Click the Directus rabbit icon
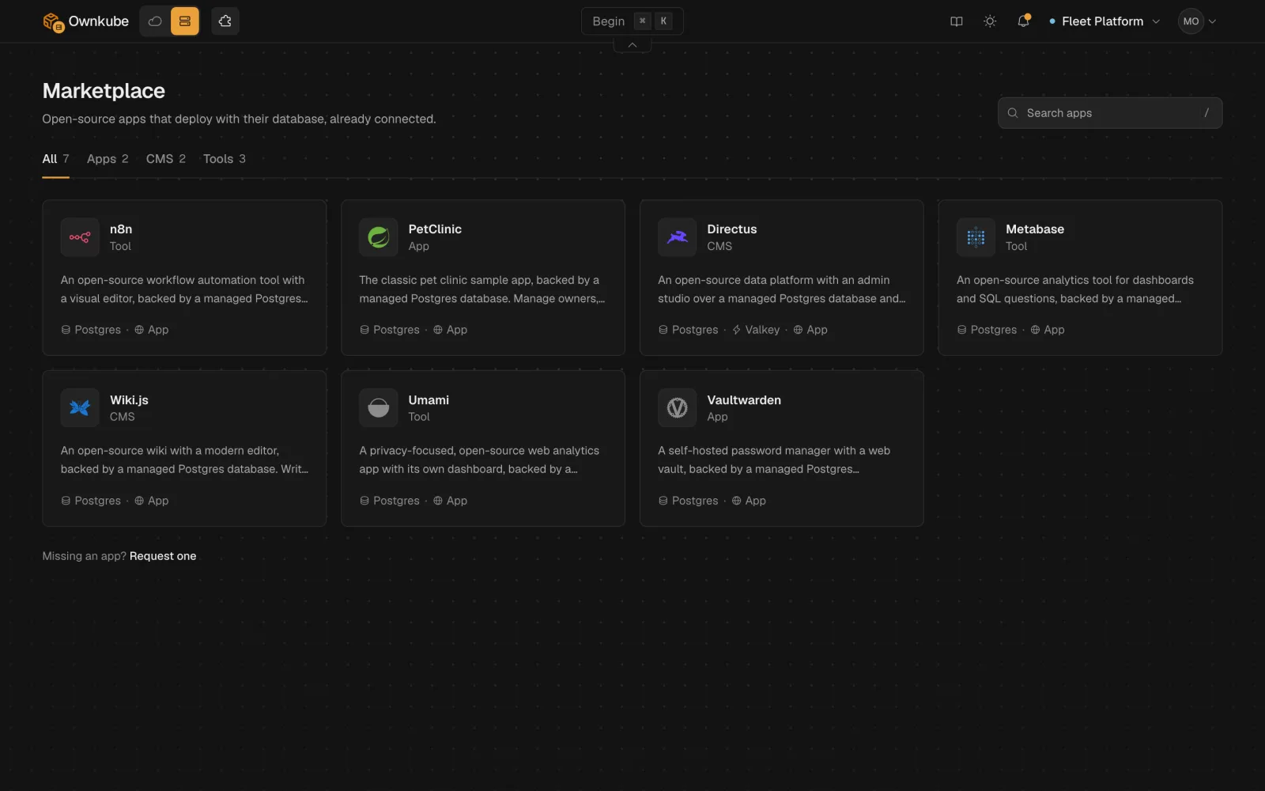 [678, 237]
